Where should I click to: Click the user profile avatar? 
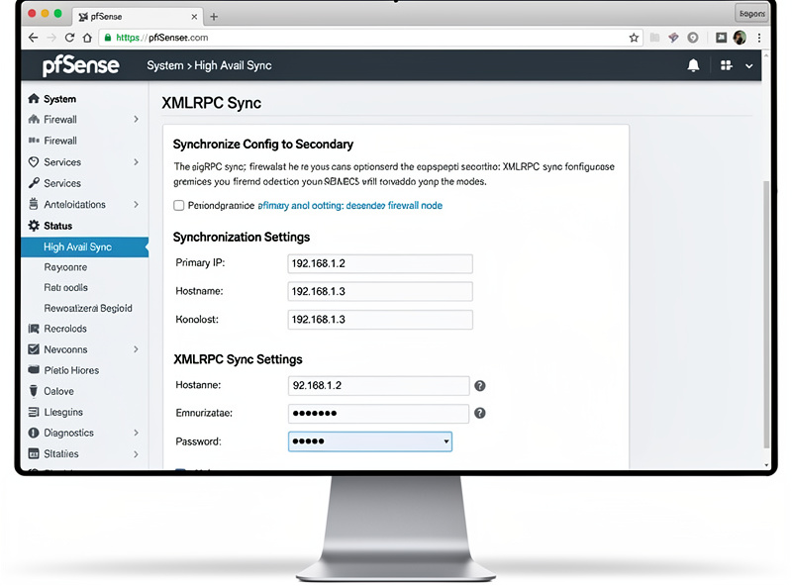tap(740, 38)
